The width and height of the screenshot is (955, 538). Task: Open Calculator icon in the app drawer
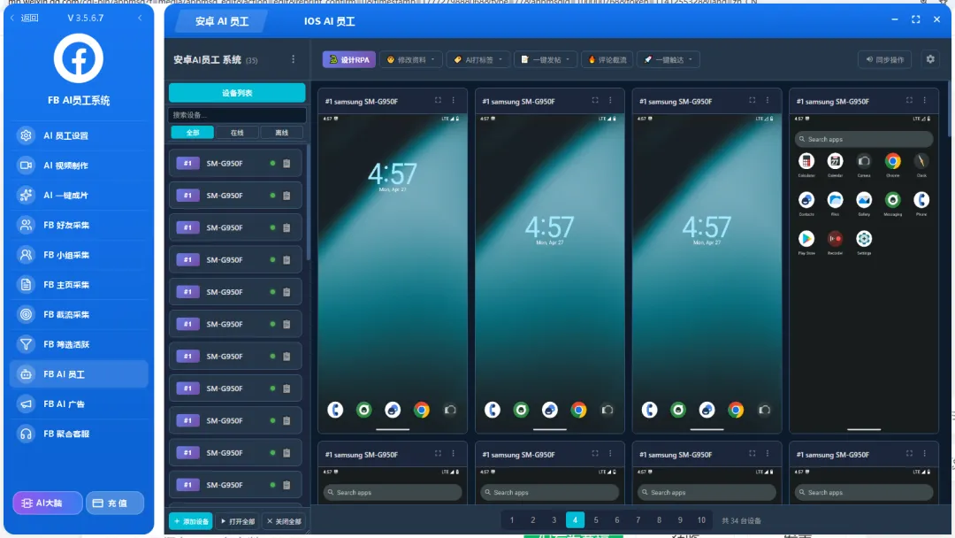click(x=806, y=161)
